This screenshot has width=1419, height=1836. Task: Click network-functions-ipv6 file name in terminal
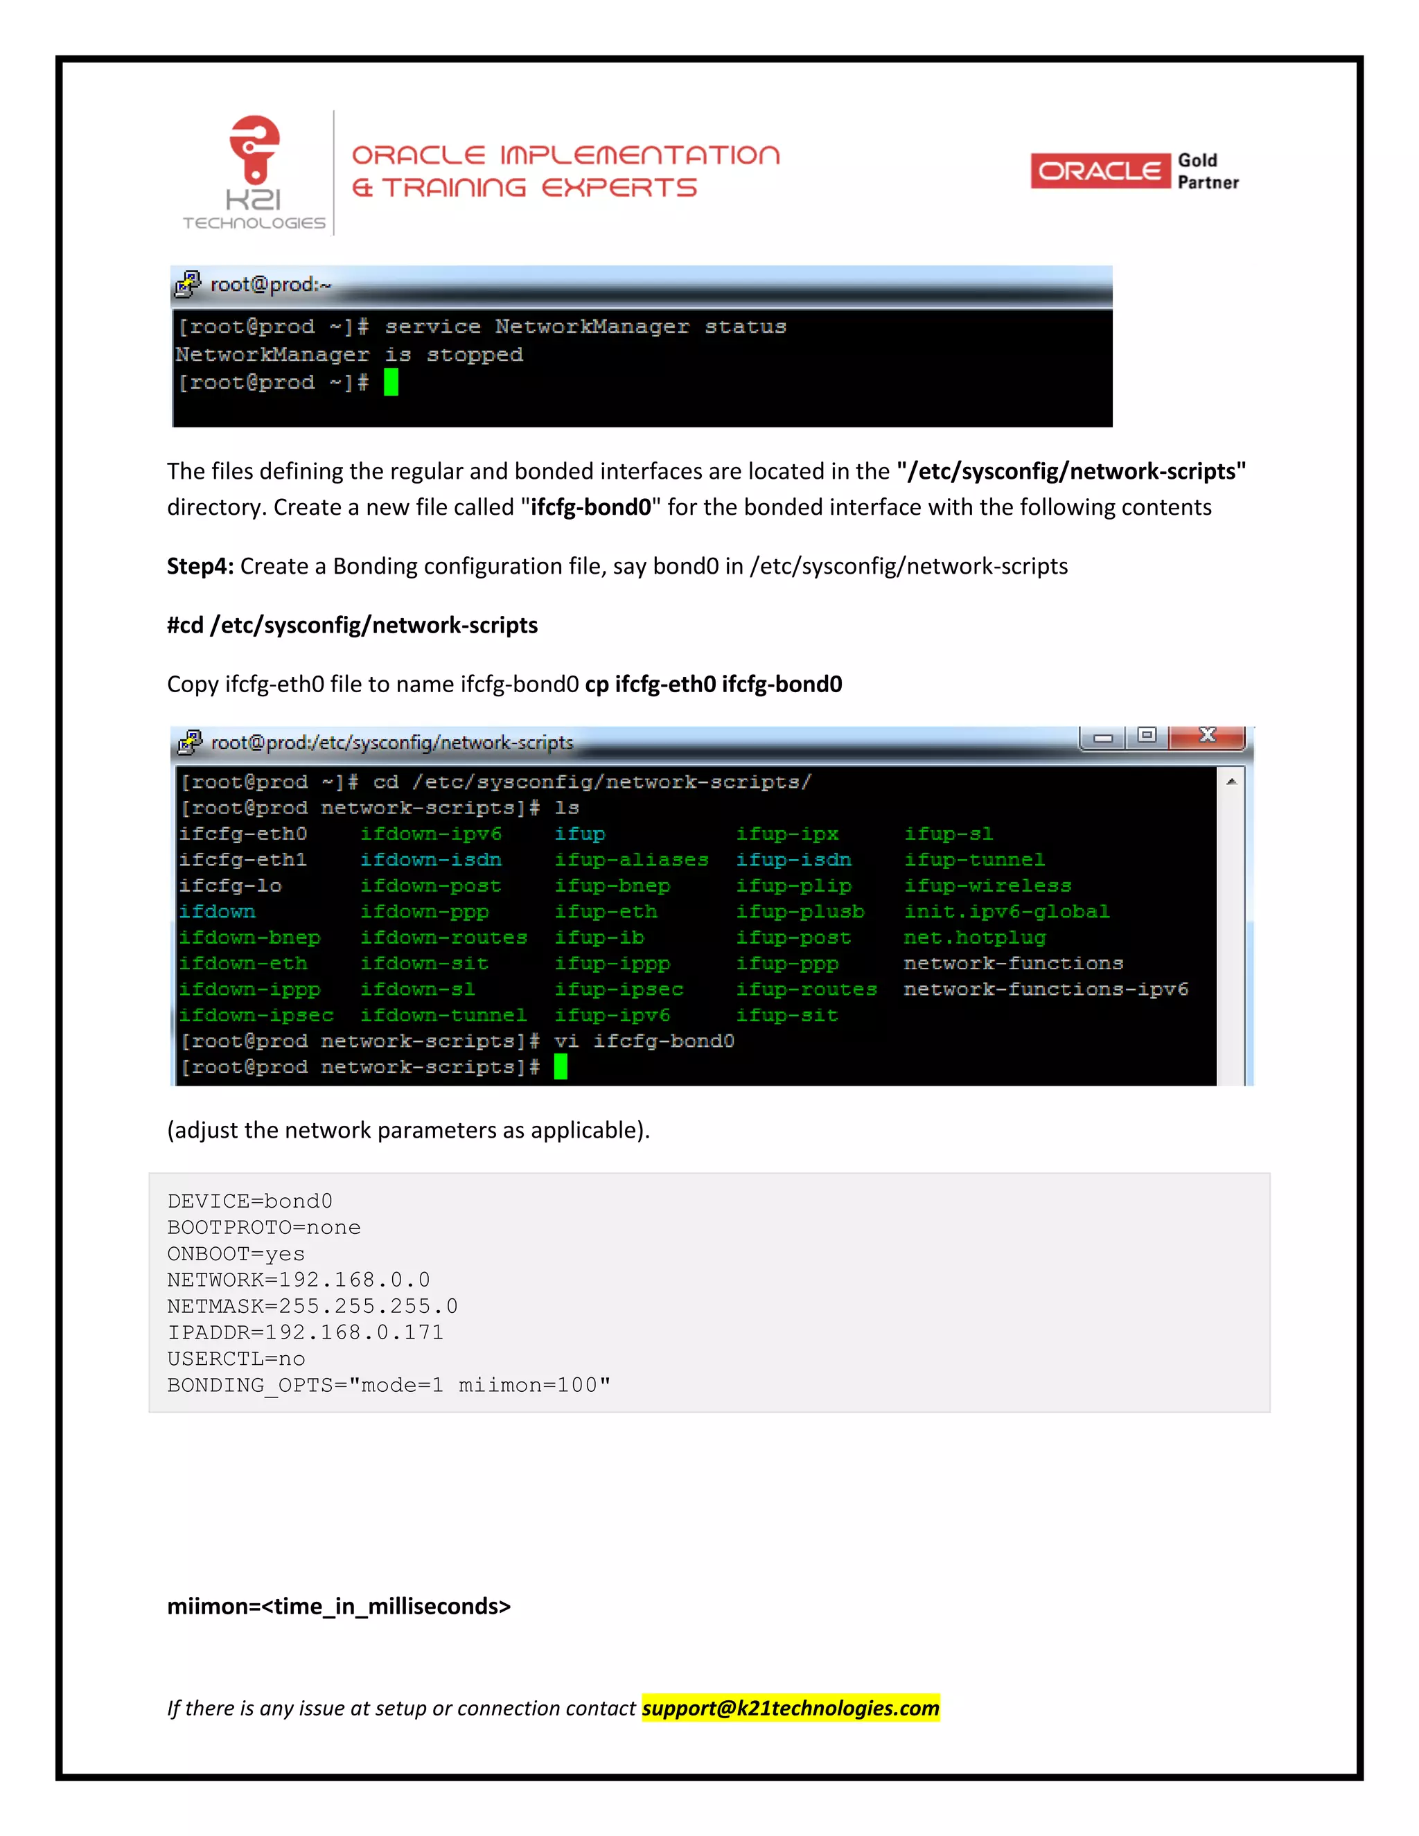click(1045, 989)
